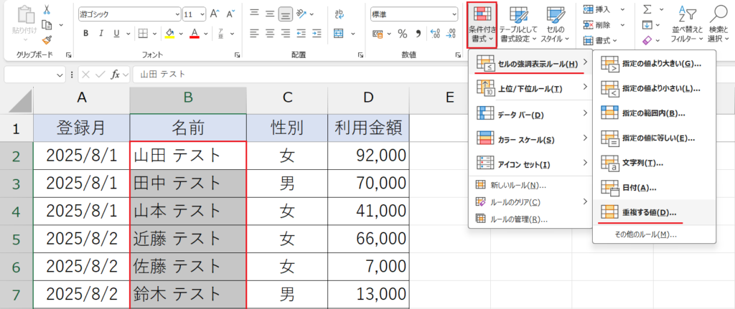Choose 指定の値より大きい from submenu
This screenshot has width=735, height=309.
tap(655, 63)
